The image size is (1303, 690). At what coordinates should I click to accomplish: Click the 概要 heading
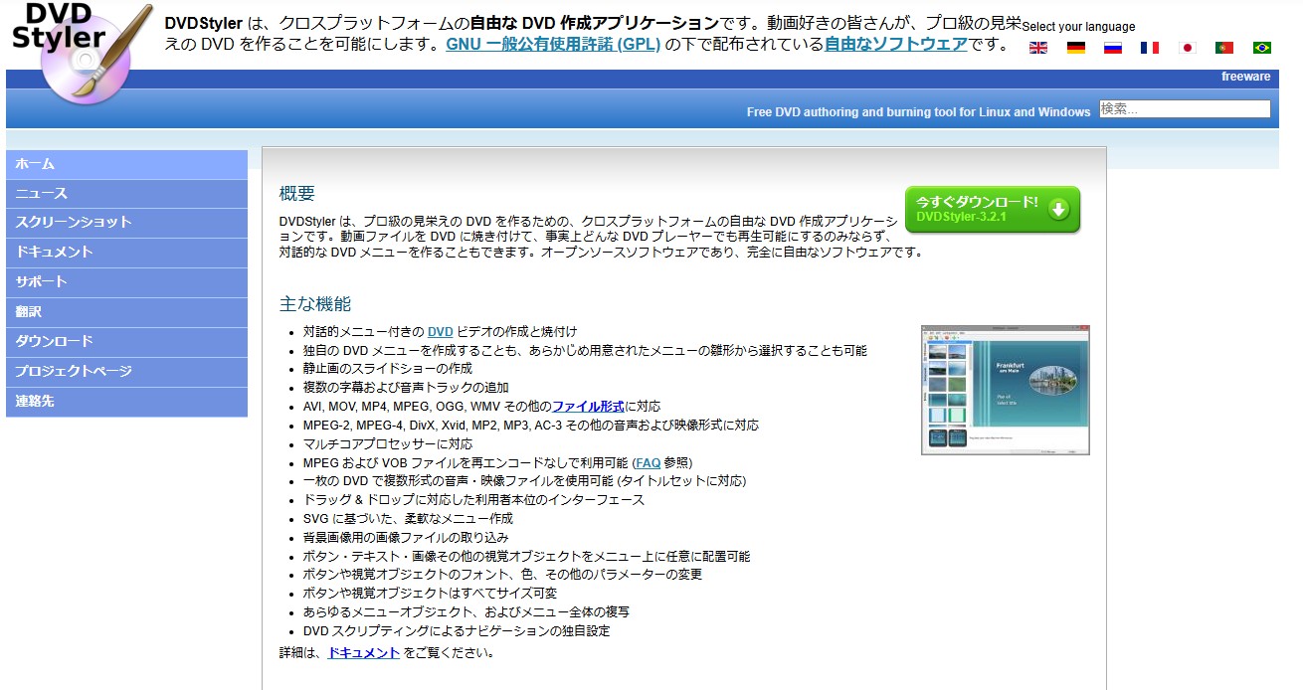(297, 194)
